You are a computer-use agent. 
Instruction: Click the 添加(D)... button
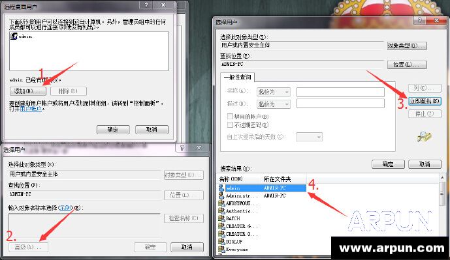28,91
